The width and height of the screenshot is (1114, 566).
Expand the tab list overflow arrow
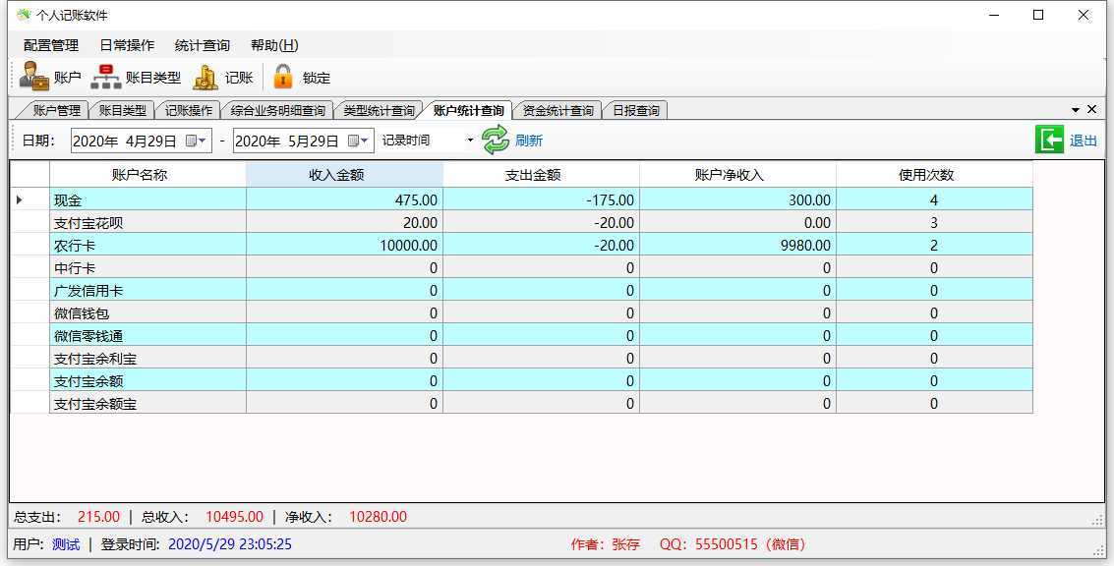(1075, 109)
